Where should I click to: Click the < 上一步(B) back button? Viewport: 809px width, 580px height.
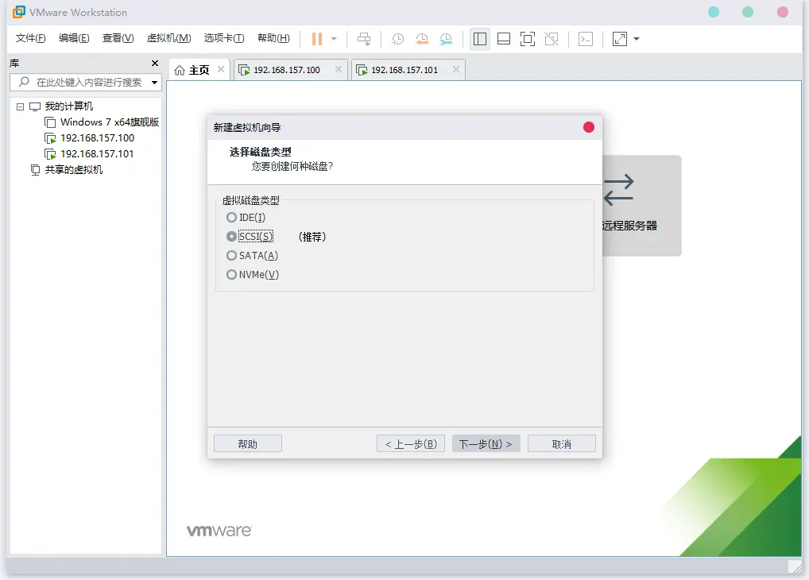411,444
